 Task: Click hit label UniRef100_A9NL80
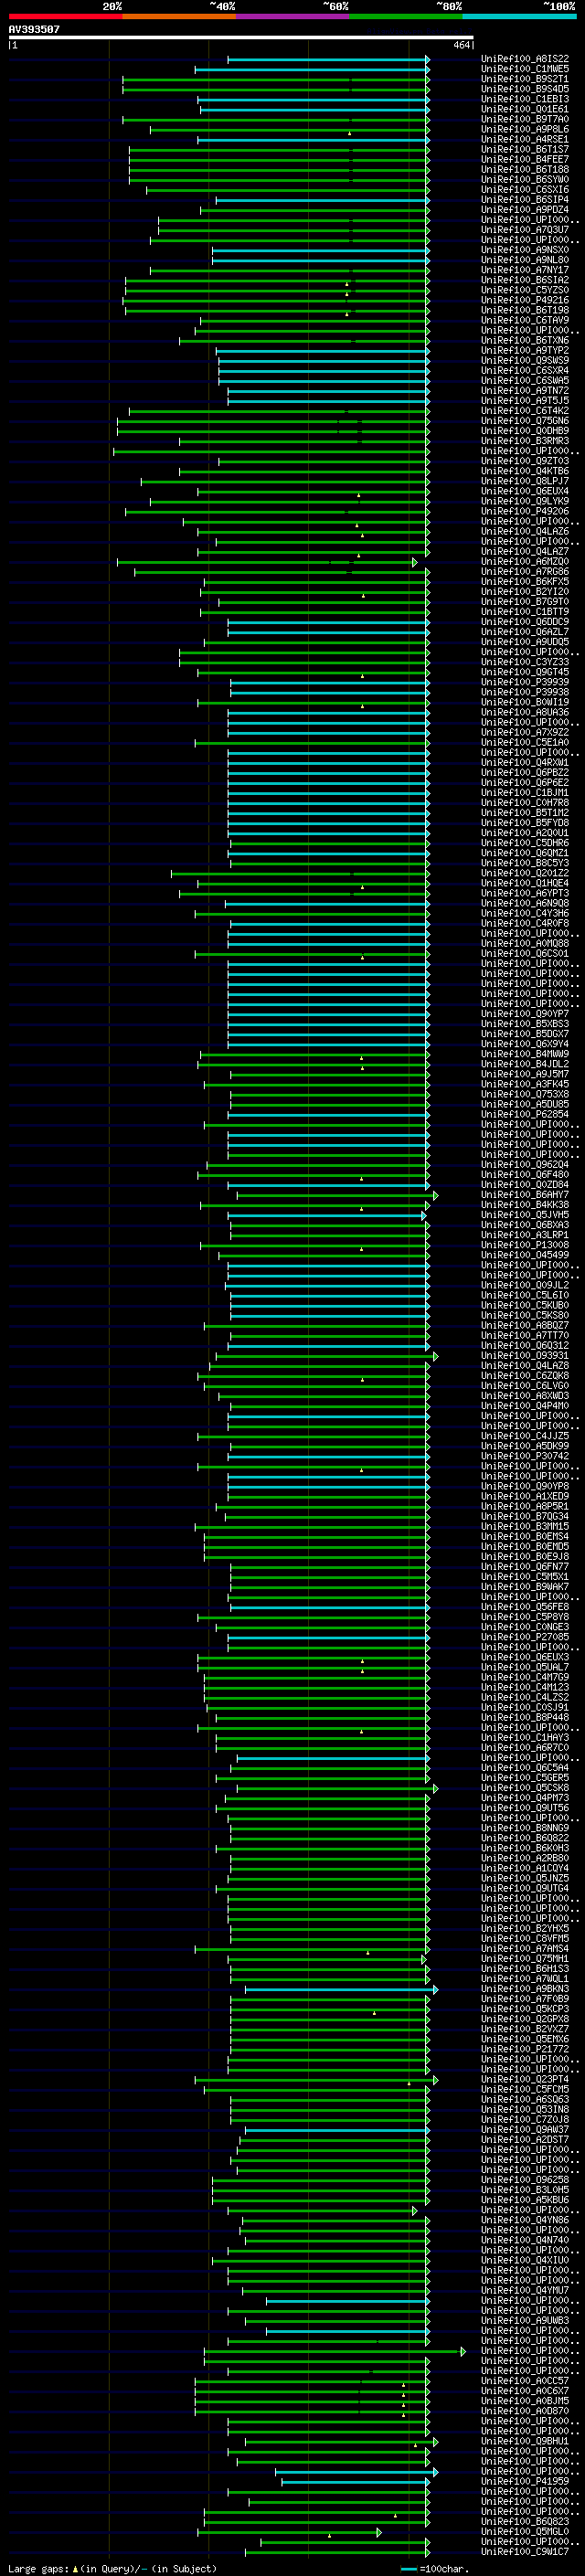(x=525, y=260)
